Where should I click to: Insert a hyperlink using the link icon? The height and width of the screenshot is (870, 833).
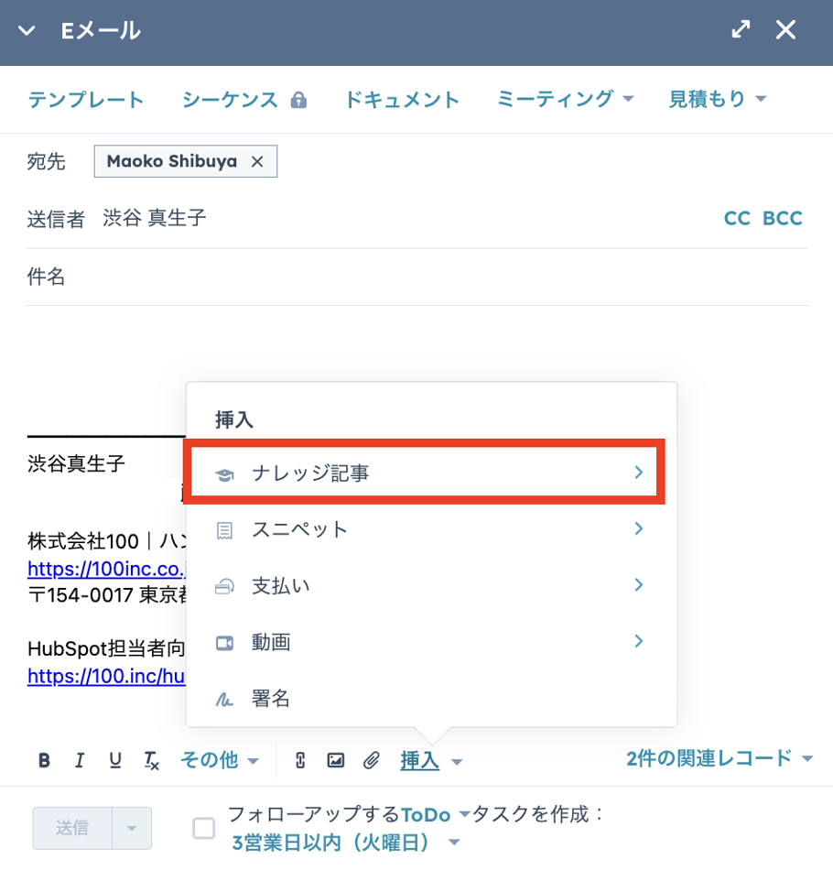coord(299,760)
